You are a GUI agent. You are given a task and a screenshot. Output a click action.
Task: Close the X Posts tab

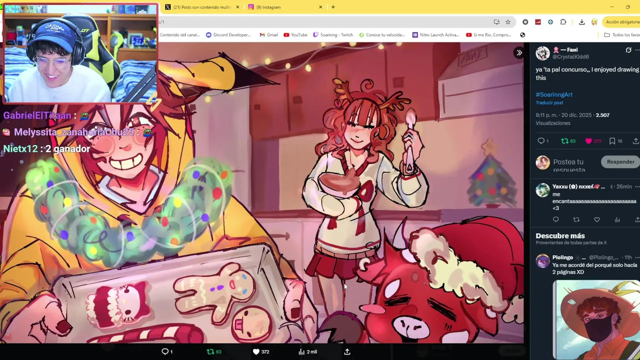[x=237, y=7]
